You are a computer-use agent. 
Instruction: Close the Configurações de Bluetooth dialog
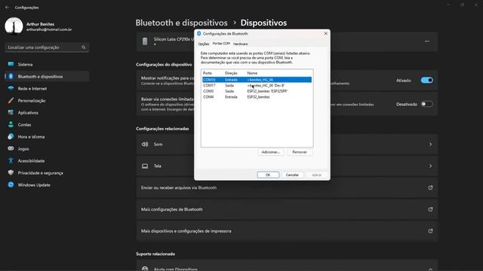pos(325,33)
